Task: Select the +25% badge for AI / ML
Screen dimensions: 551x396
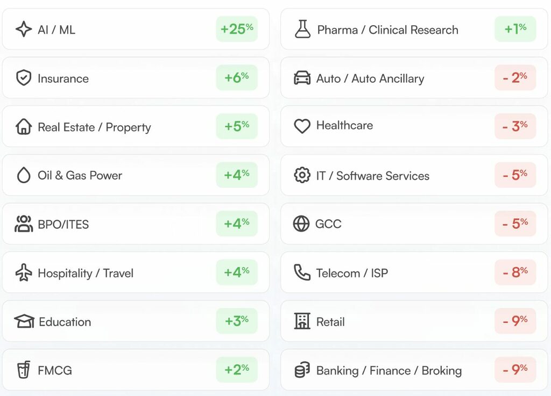Action: click(237, 29)
